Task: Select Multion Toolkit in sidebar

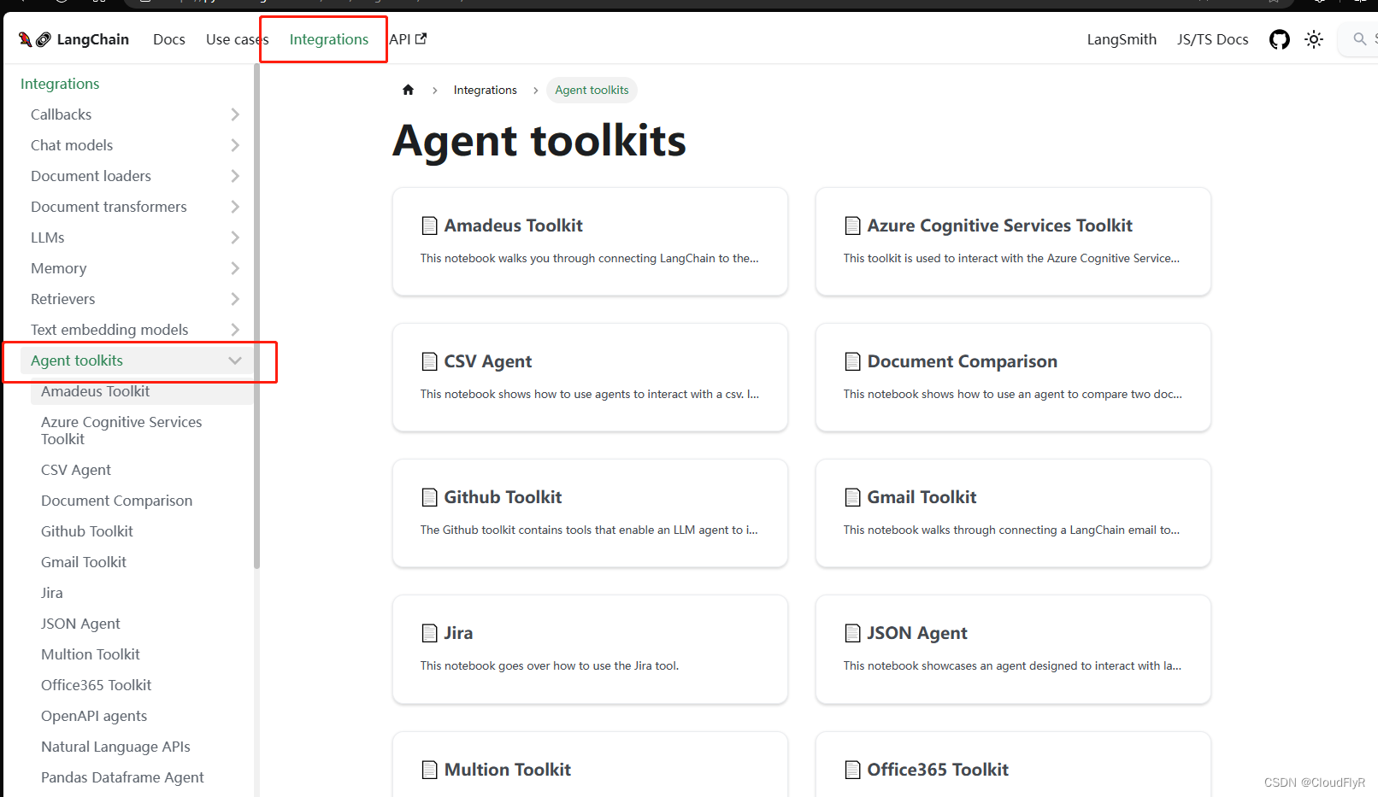Action: point(91,654)
